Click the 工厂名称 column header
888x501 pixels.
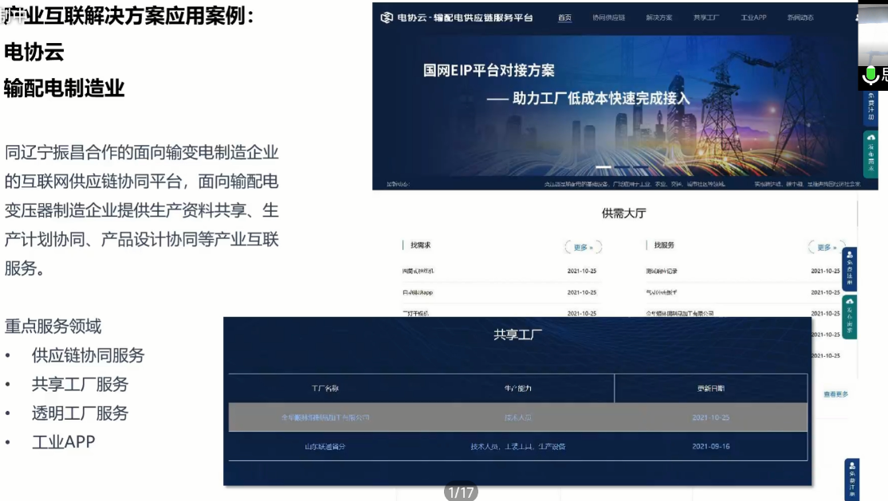point(325,389)
